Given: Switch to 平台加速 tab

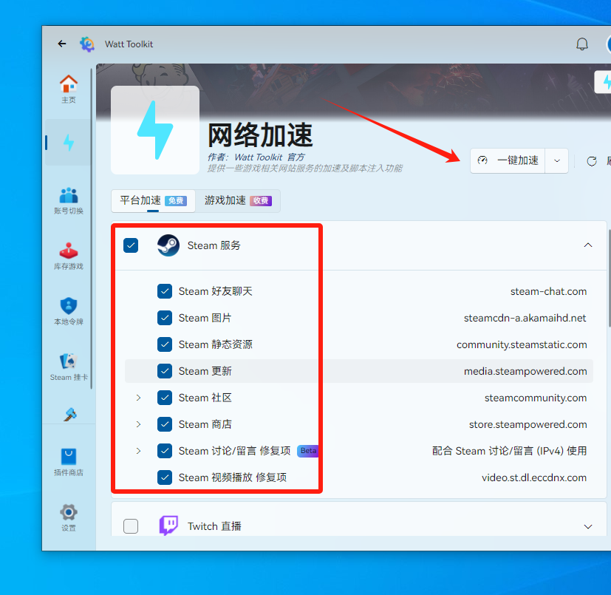Looking at the screenshot, I should [153, 201].
